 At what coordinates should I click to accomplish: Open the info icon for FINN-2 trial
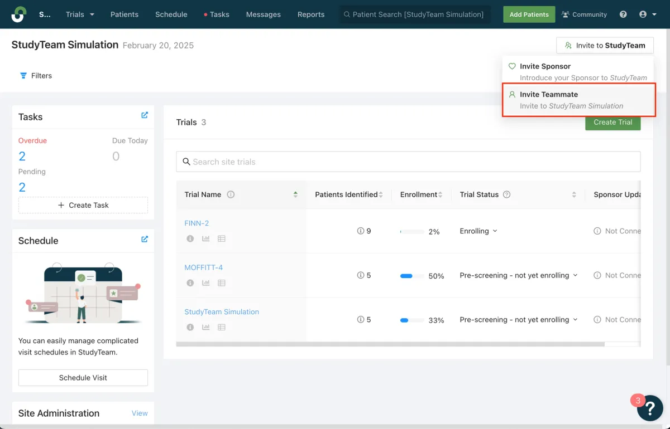(190, 238)
